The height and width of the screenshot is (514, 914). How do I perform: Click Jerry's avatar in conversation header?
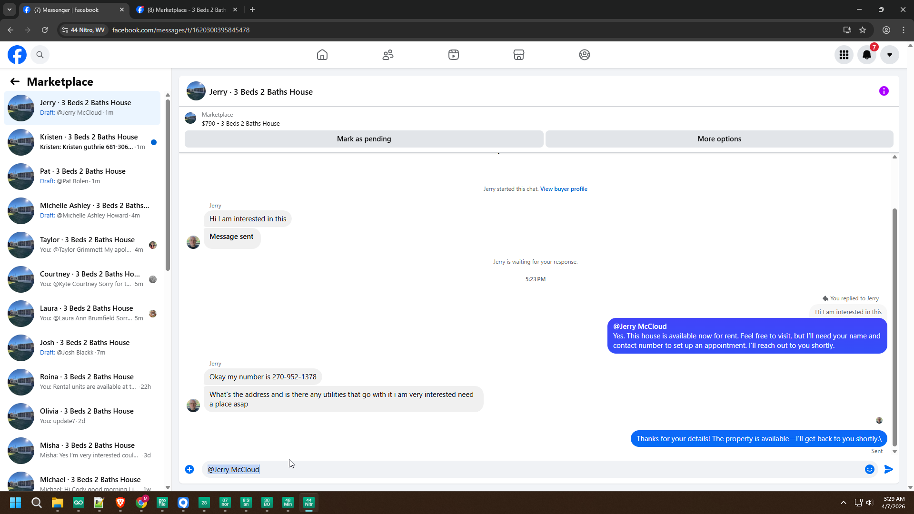point(196,91)
